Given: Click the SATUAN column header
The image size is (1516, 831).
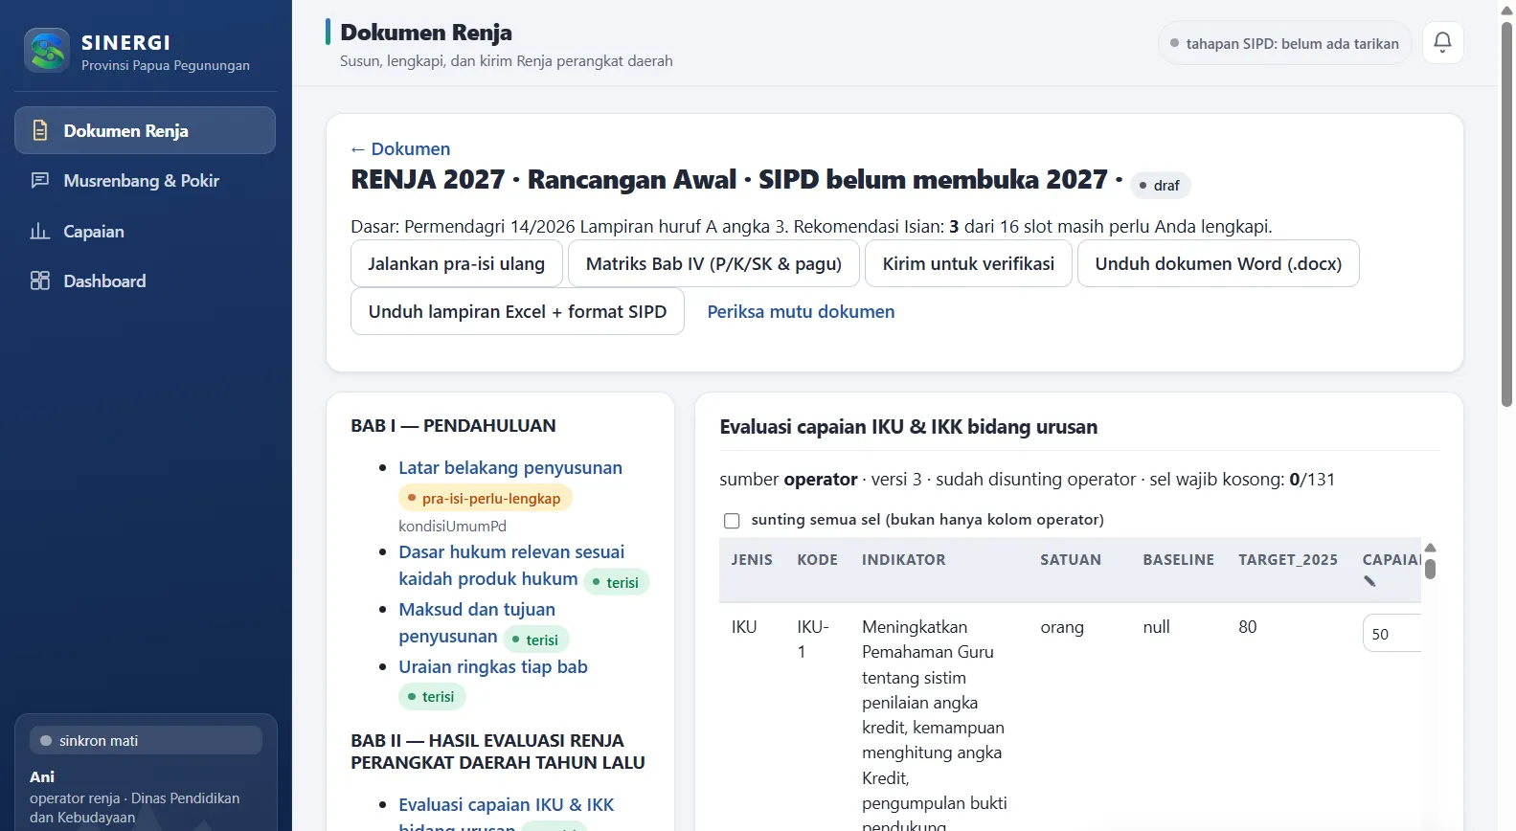Looking at the screenshot, I should [x=1071, y=560].
